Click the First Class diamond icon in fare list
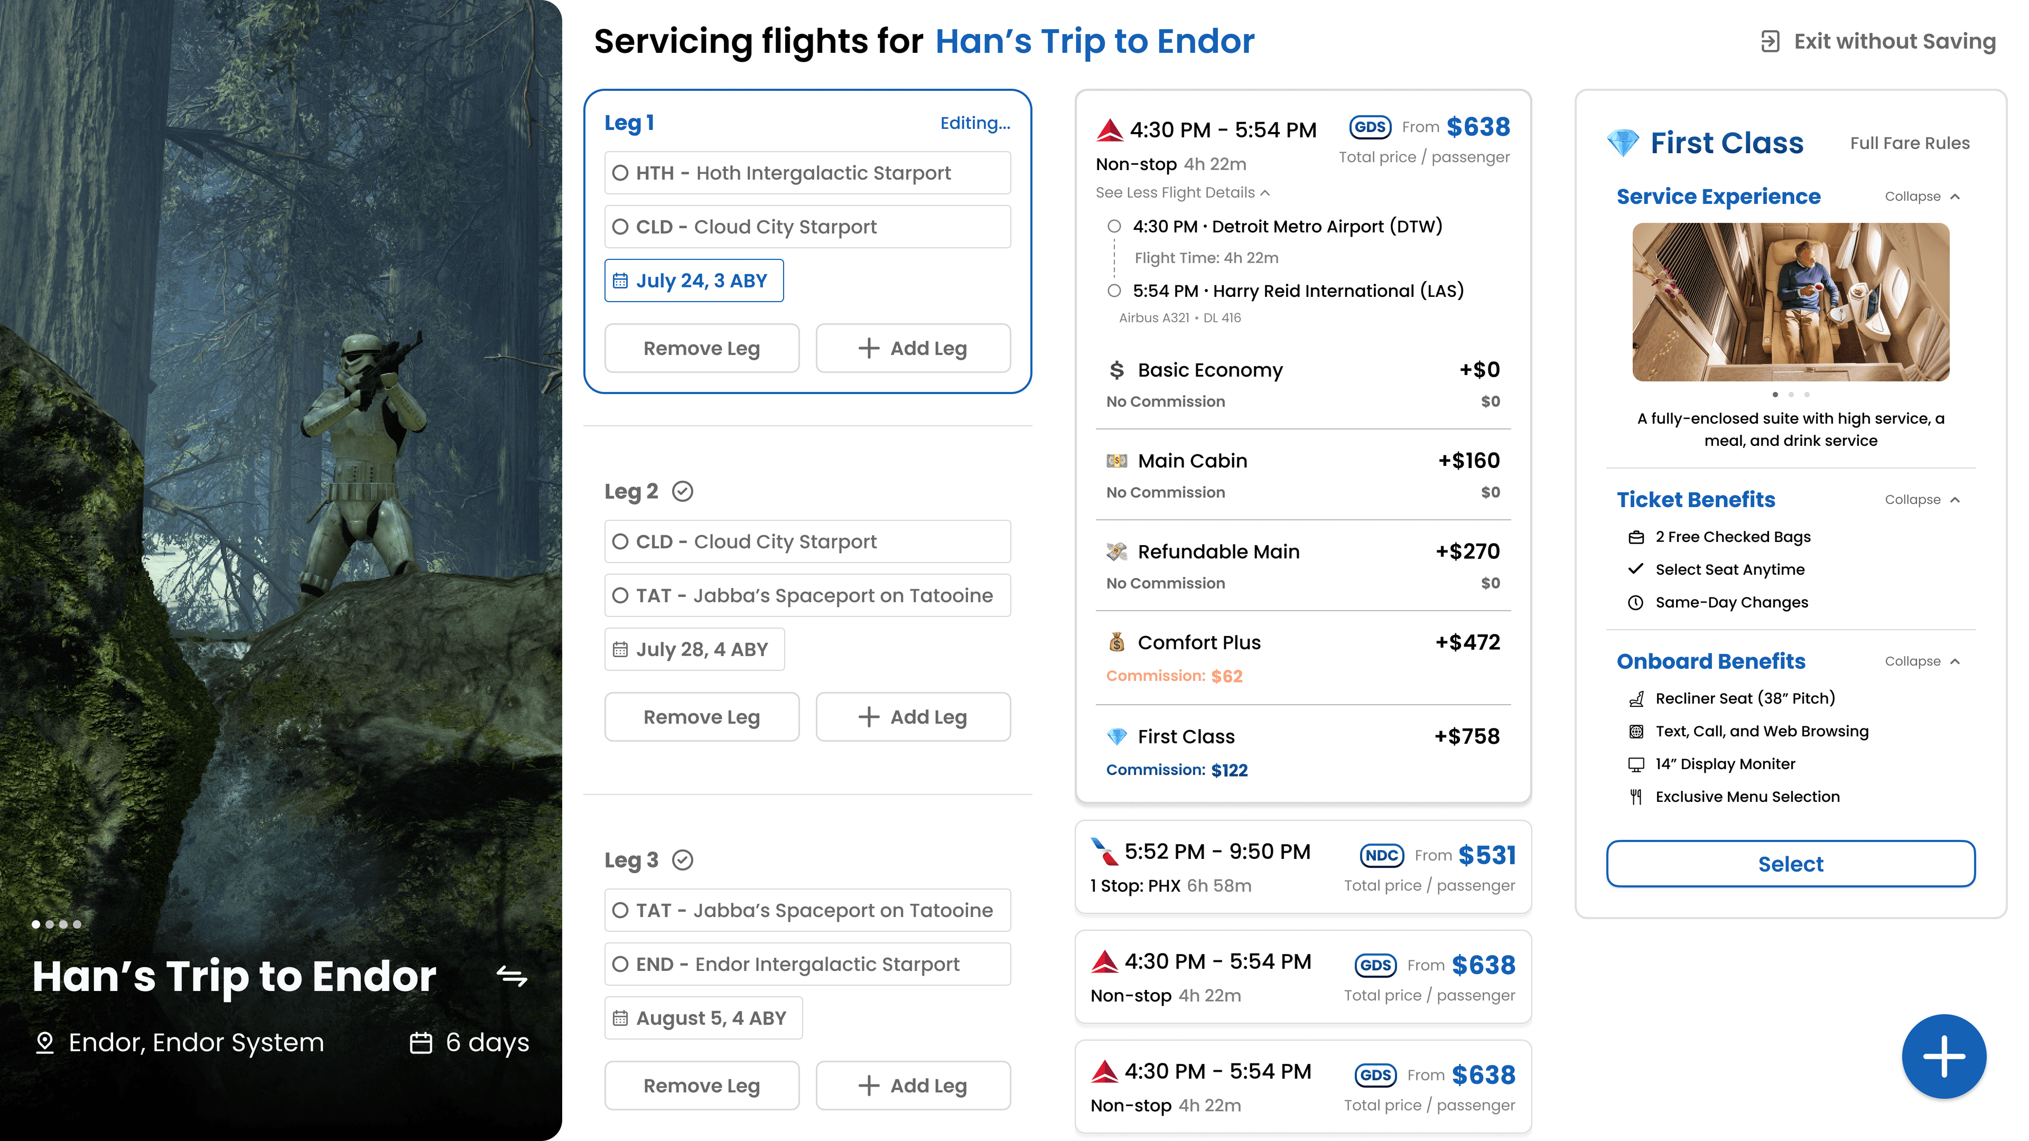 1117,736
